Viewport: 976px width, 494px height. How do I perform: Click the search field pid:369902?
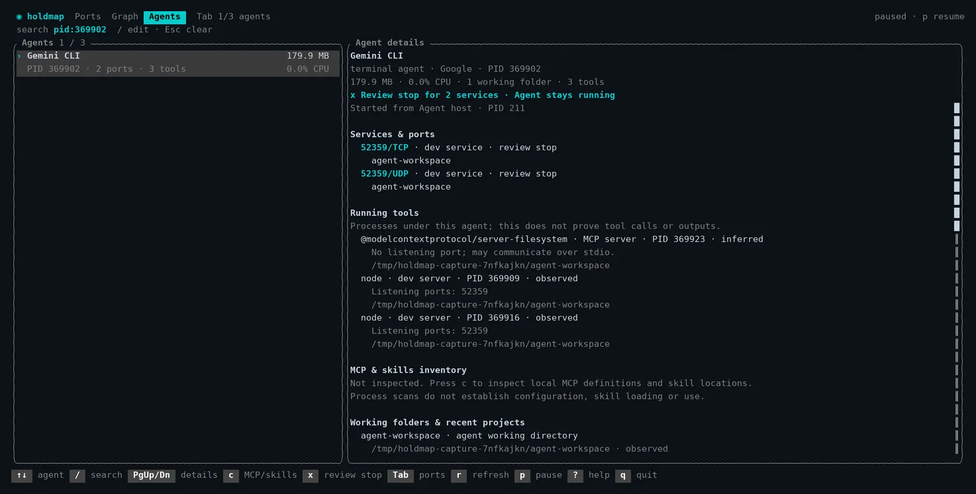coord(80,29)
